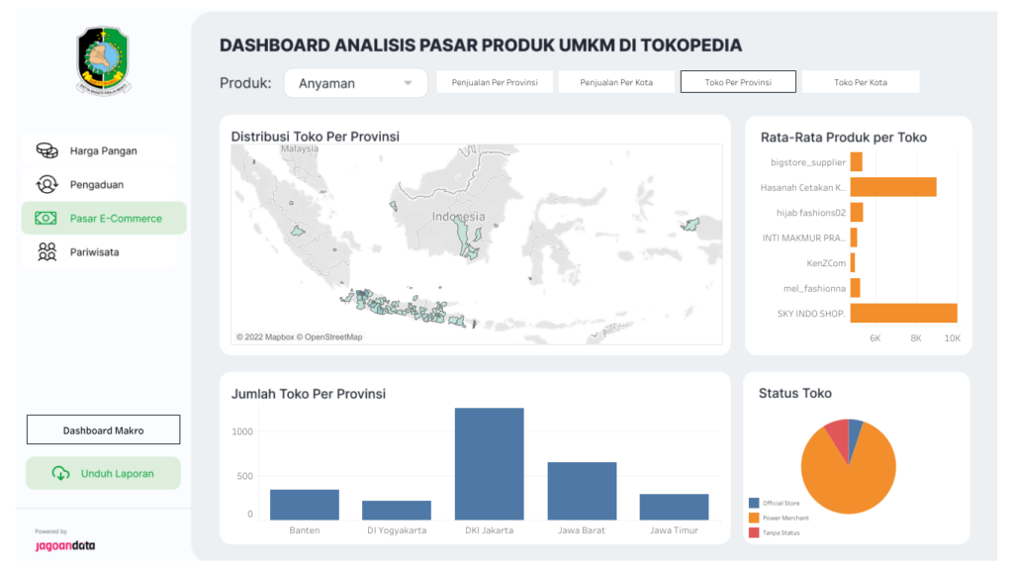Click the DI Yogyakarta bar
1013x569 pixels.
(397, 511)
